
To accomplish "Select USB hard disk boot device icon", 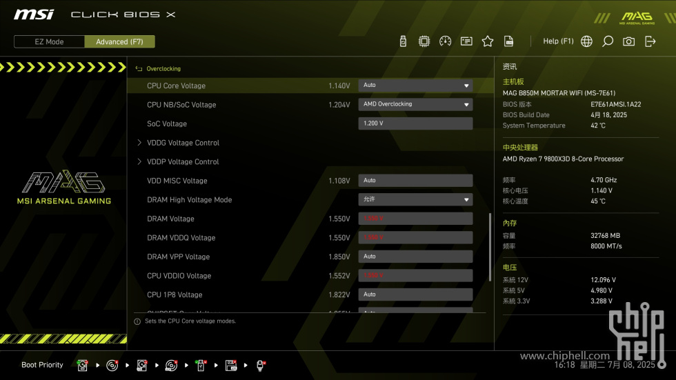I will [142, 366].
